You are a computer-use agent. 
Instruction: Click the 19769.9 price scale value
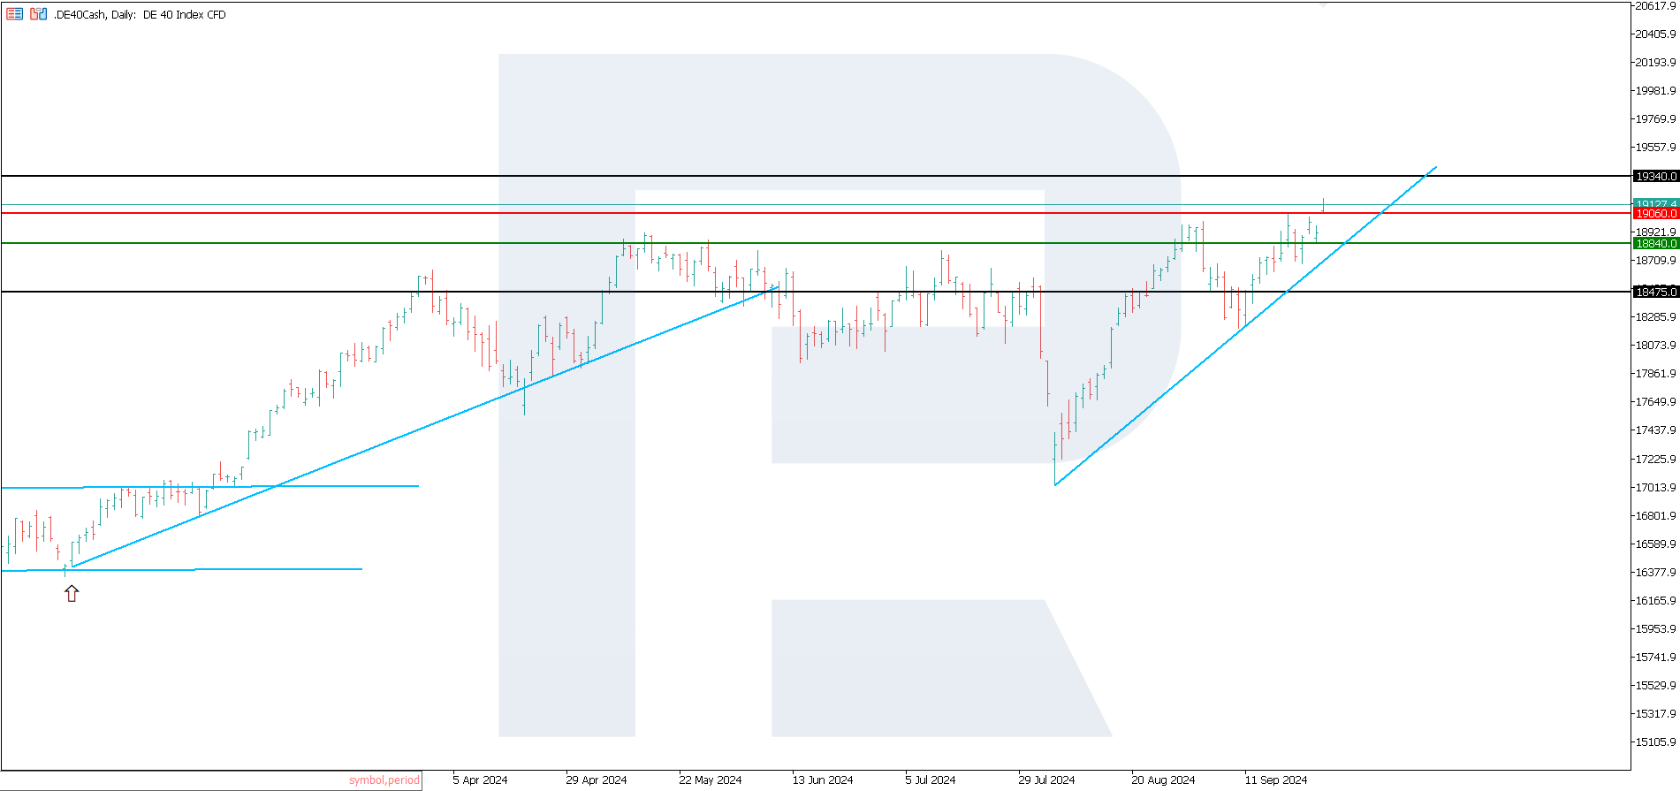[x=1655, y=119]
